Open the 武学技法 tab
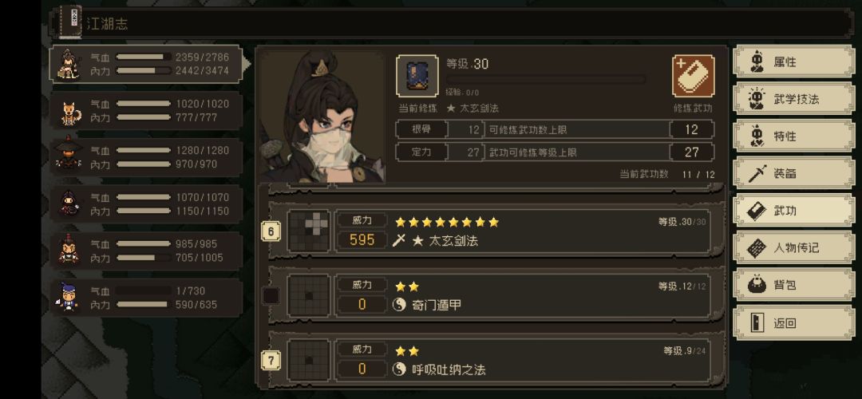The image size is (862, 399). coord(794,99)
